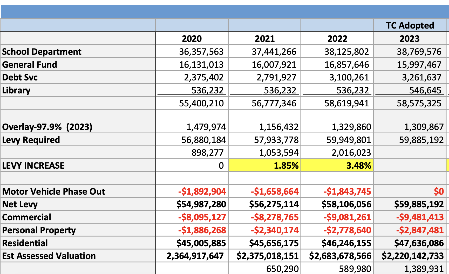Select Net Levy value $54,987,280
The height and width of the screenshot is (274, 449).
(201, 204)
